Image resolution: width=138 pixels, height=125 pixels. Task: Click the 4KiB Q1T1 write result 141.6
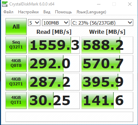(x=107, y=100)
